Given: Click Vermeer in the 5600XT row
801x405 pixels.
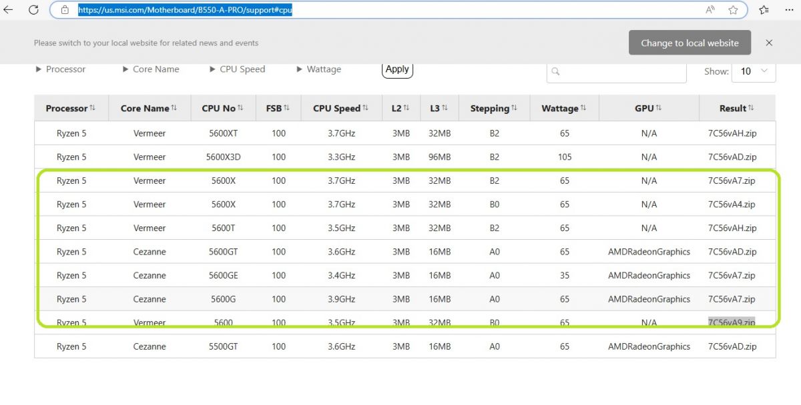Looking at the screenshot, I should click(x=150, y=133).
